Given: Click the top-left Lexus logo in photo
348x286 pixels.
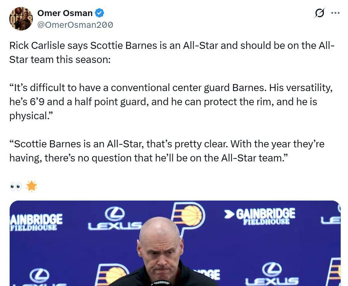Looking at the screenshot, I should [115, 219].
